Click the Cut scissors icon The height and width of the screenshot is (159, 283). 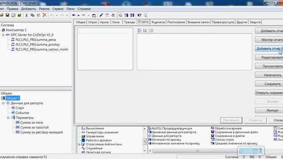(27, 15)
